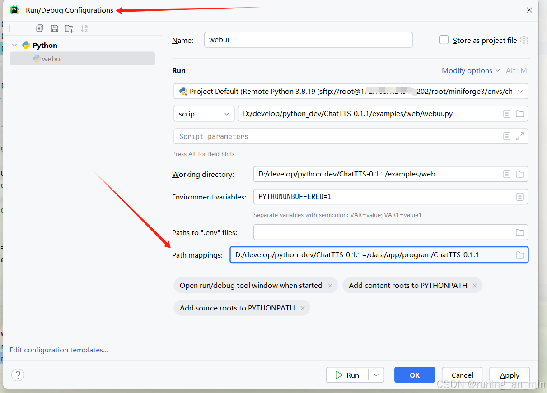The height and width of the screenshot is (393, 547).
Task: Browse for a script file via folder icon
Action: click(520, 113)
